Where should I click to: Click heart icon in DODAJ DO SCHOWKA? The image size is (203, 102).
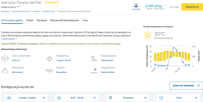point(198,86)
